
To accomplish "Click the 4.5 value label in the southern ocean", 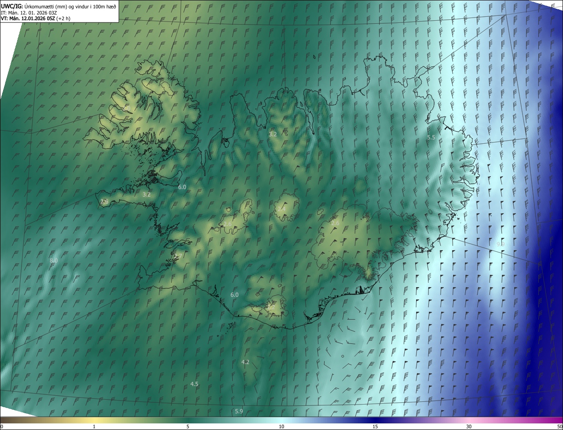I will (194, 384).
